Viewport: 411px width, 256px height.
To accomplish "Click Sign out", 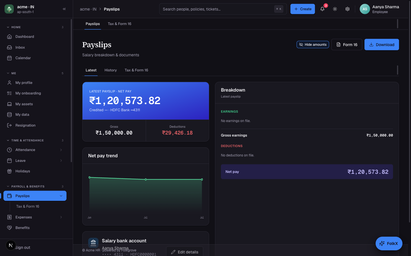I will click(x=23, y=248).
